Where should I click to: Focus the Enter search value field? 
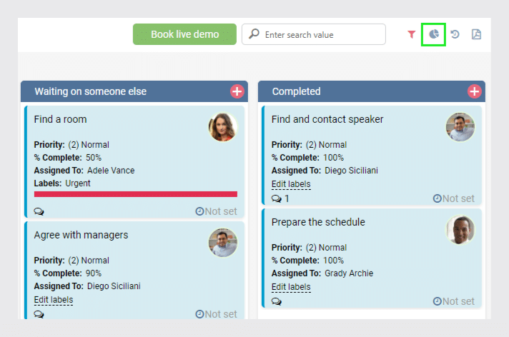tap(322, 34)
